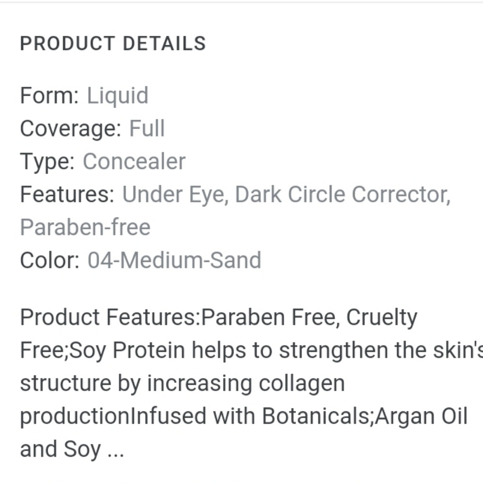
Task: Expand the truncated description ellipsis
Action: (116, 450)
